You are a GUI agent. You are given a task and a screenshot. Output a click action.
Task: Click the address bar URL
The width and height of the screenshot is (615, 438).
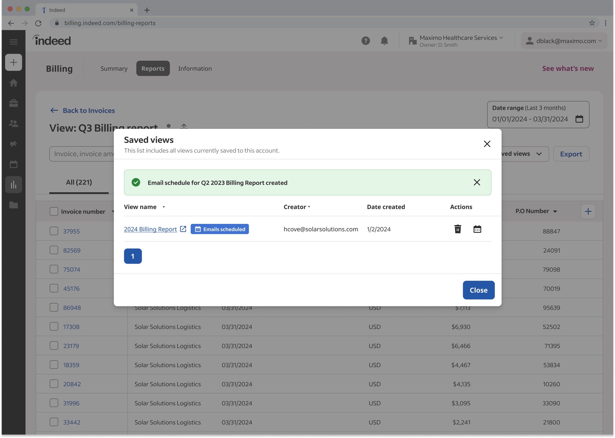(x=110, y=23)
